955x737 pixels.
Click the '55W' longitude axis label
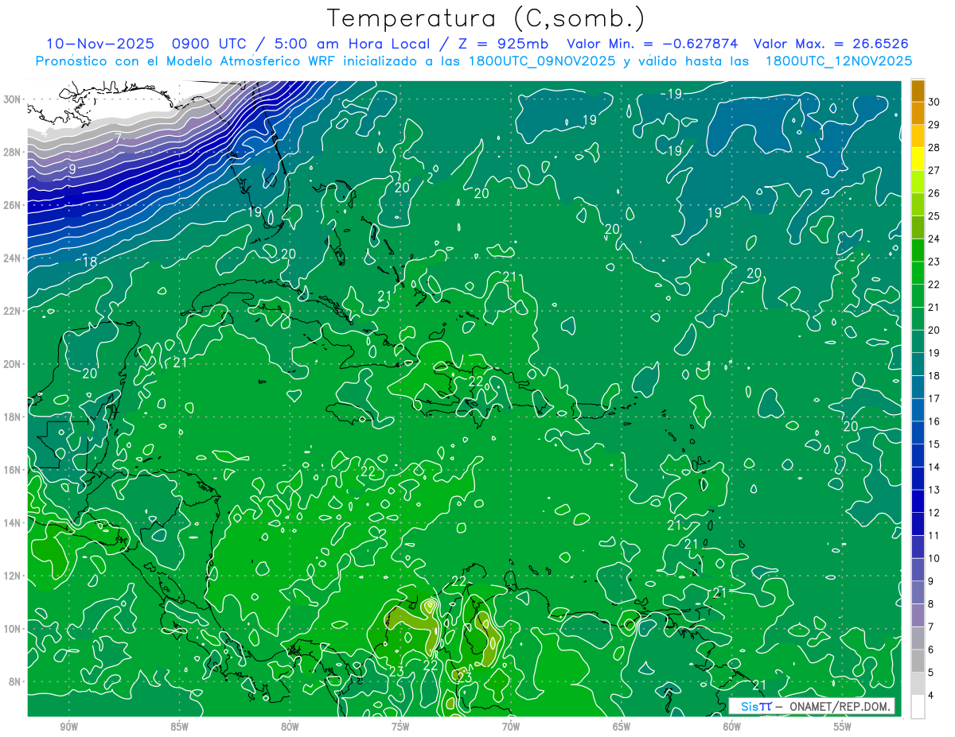click(843, 727)
